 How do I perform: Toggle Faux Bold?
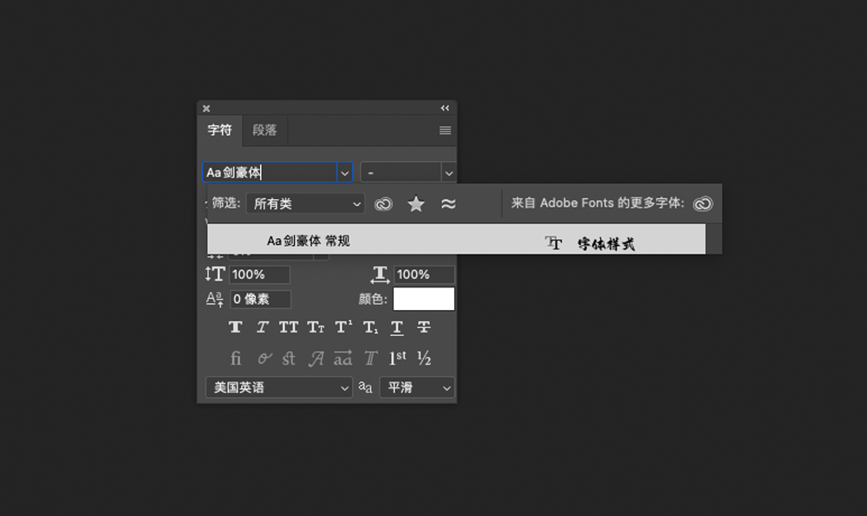click(x=236, y=327)
